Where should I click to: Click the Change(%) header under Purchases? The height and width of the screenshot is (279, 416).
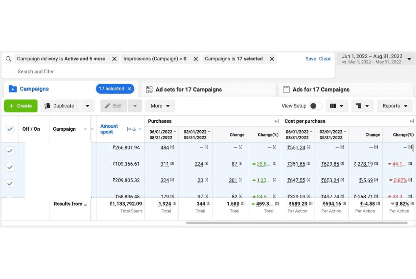click(x=268, y=135)
